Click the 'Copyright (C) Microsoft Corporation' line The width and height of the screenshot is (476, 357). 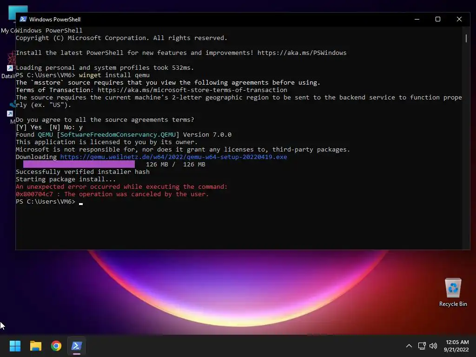[x=121, y=38]
